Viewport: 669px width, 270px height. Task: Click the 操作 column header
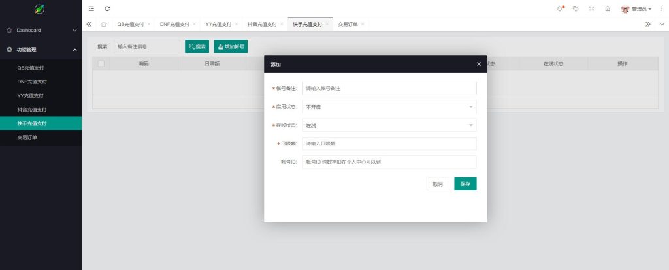[623, 63]
